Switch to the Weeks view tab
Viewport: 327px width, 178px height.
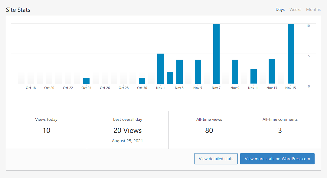tap(295, 9)
